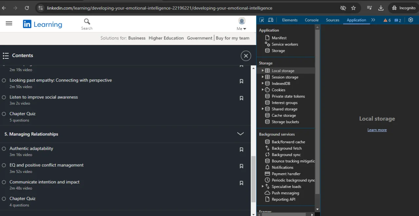Select Interest groups item

(284, 103)
